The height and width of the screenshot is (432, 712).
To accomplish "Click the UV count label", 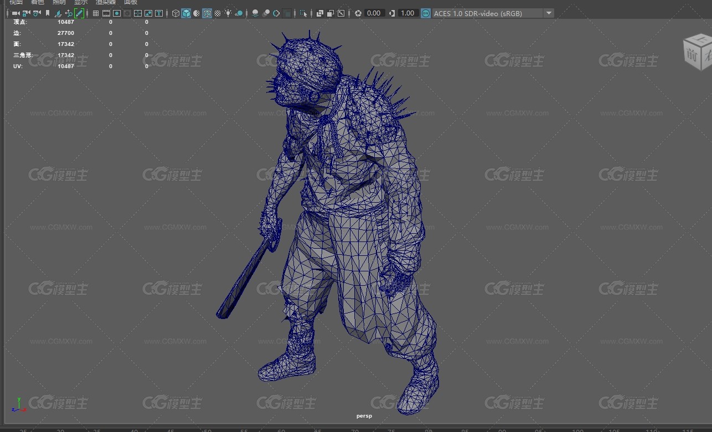I will click(18, 66).
